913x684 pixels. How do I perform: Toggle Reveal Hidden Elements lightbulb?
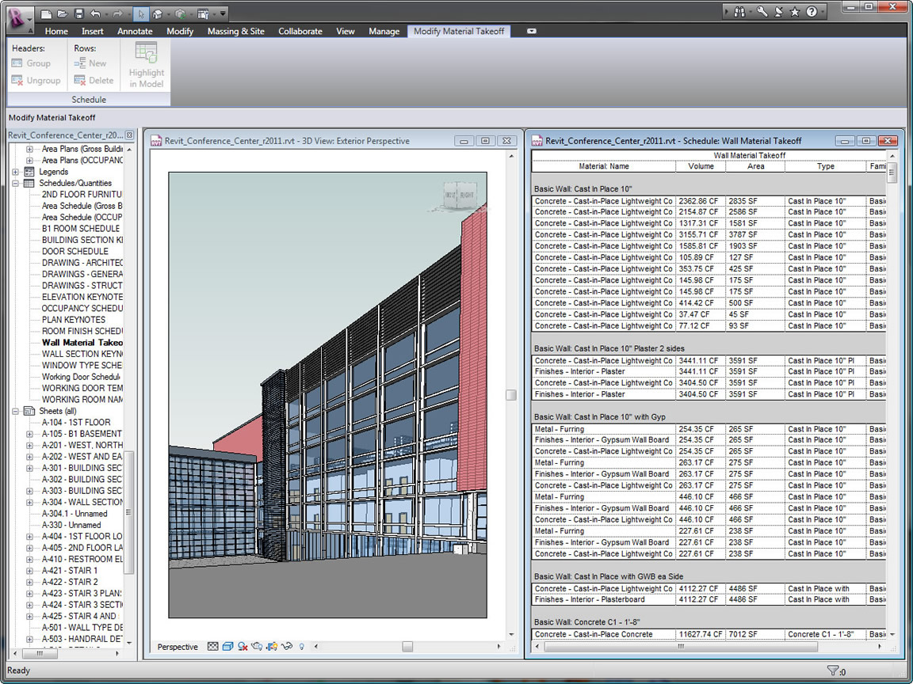[301, 647]
